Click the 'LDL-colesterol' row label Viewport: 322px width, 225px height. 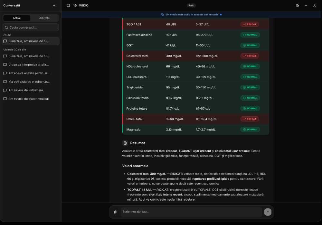(137, 77)
